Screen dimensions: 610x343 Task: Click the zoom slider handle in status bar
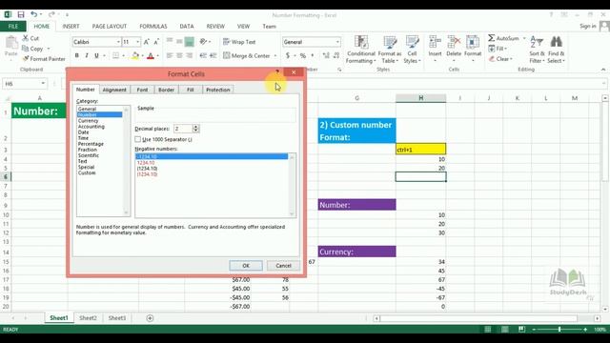click(x=559, y=330)
